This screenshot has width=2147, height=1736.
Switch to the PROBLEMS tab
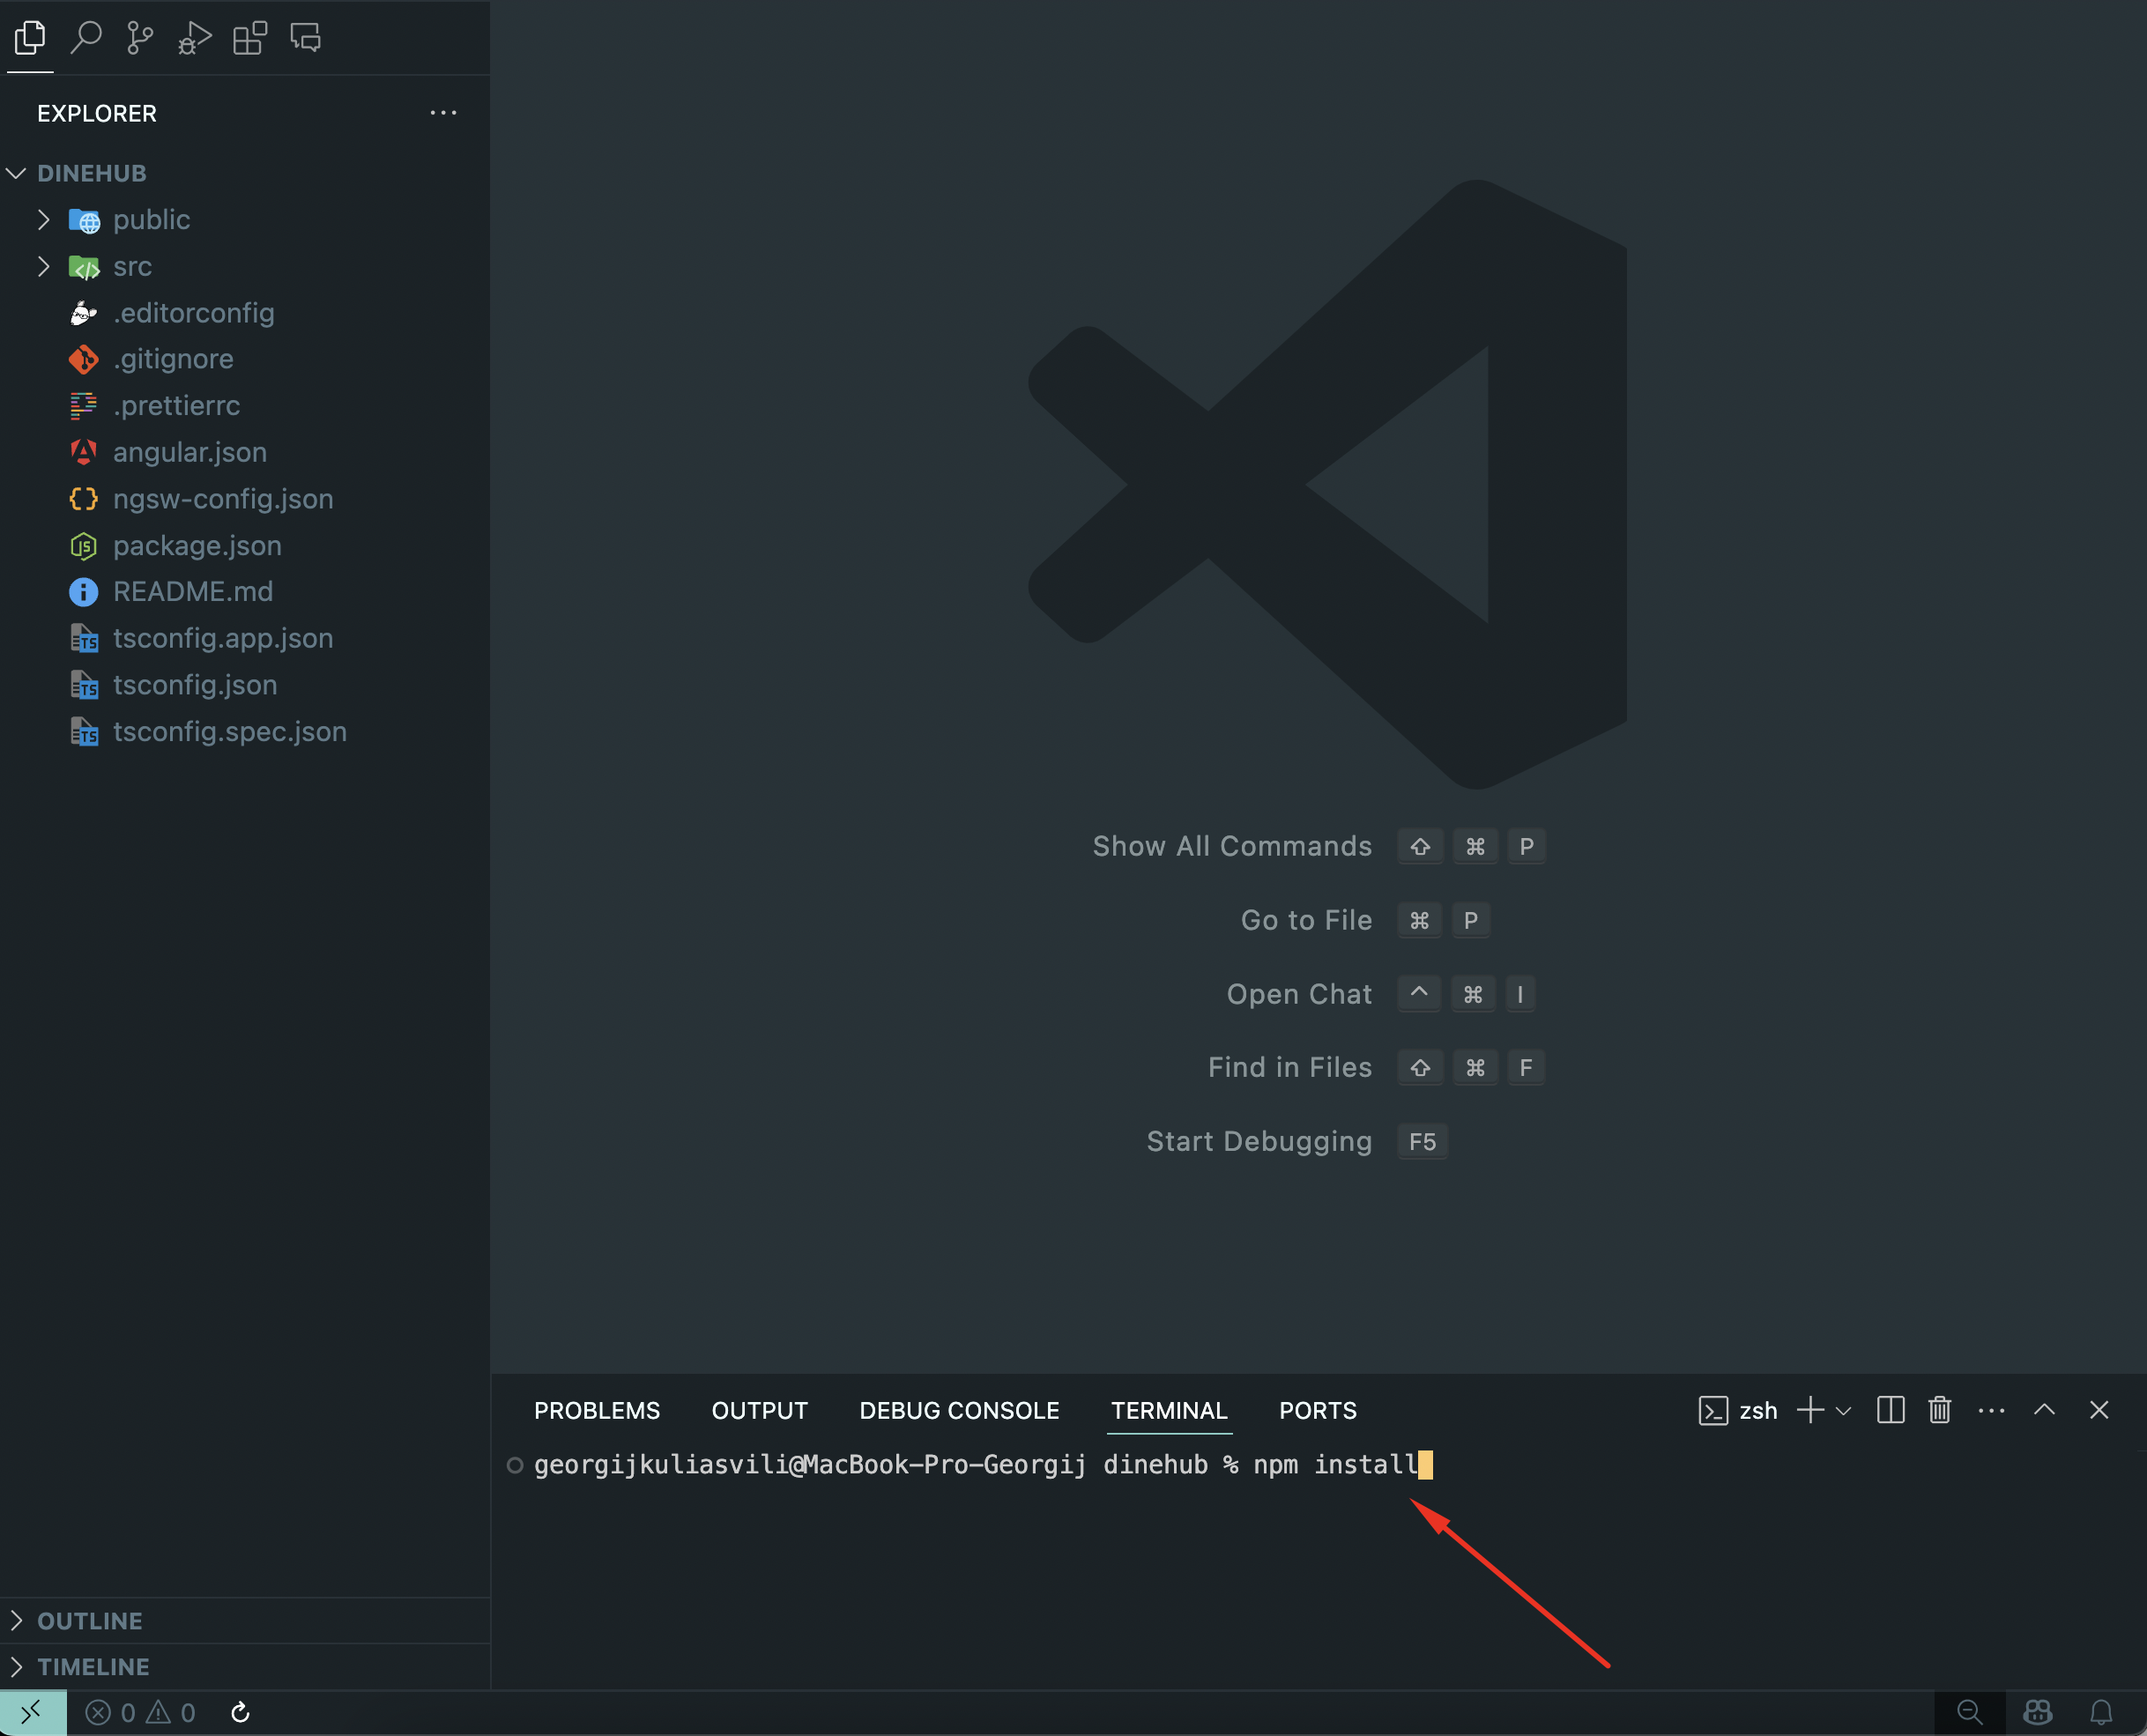point(597,1411)
